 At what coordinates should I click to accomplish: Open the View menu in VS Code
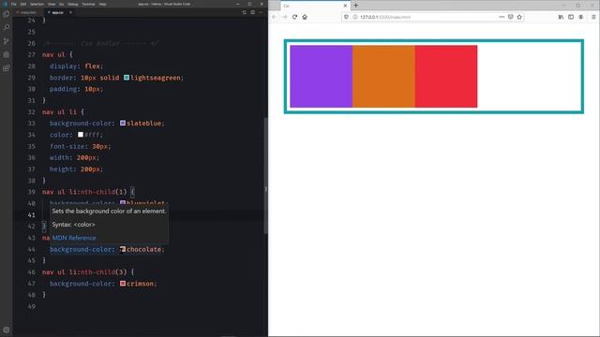tap(52, 4)
